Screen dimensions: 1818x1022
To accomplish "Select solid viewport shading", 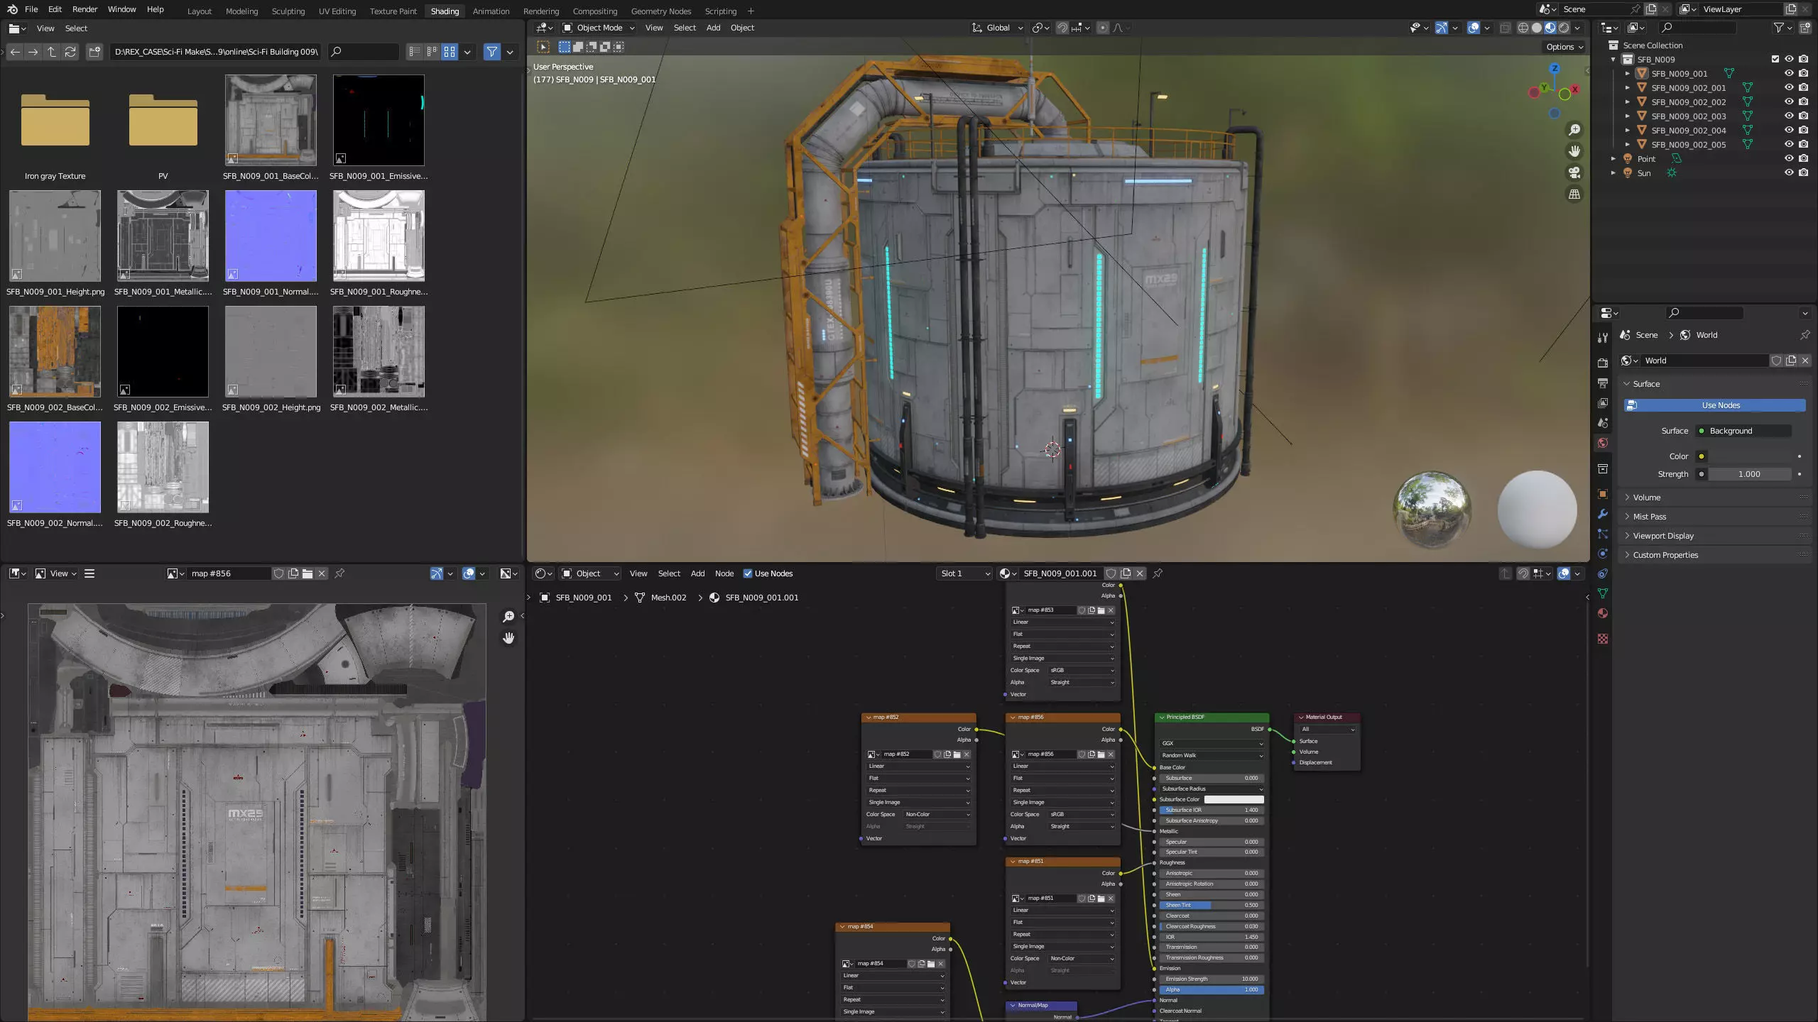I will [x=1537, y=28].
